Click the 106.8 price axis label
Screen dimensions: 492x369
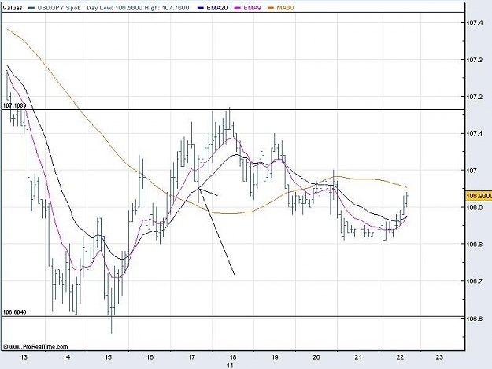pyautogui.click(x=475, y=244)
